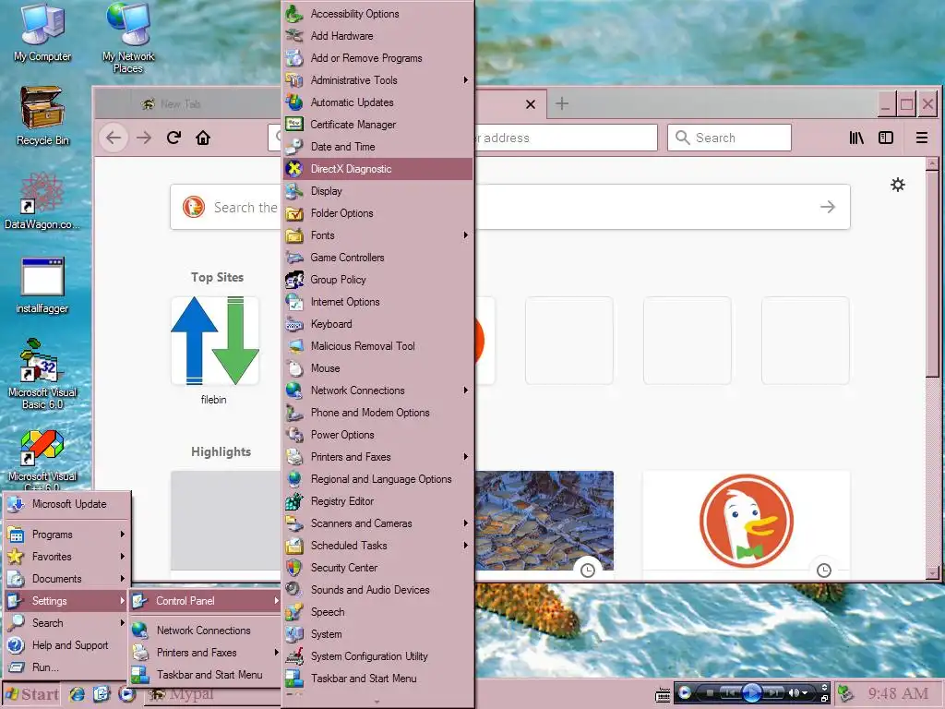Reload the page in Mypal browser

173,138
